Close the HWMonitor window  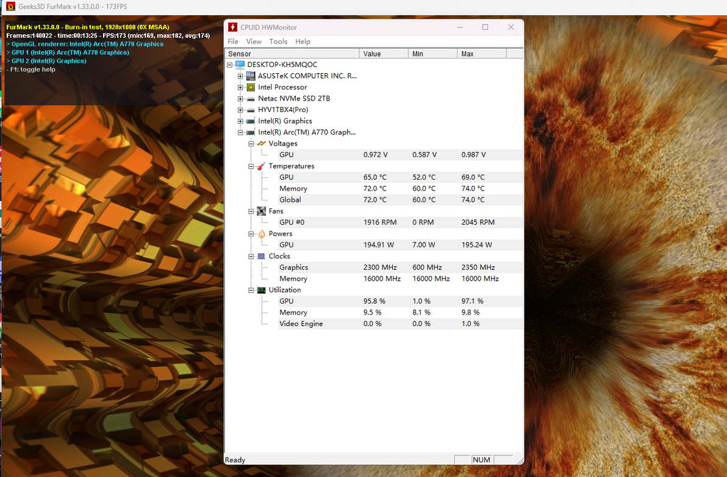(x=511, y=27)
